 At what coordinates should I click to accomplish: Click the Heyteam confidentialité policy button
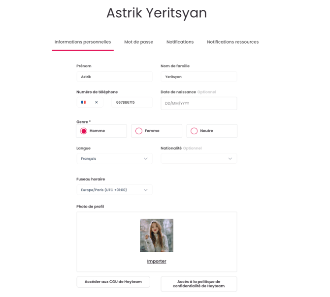point(199,284)
